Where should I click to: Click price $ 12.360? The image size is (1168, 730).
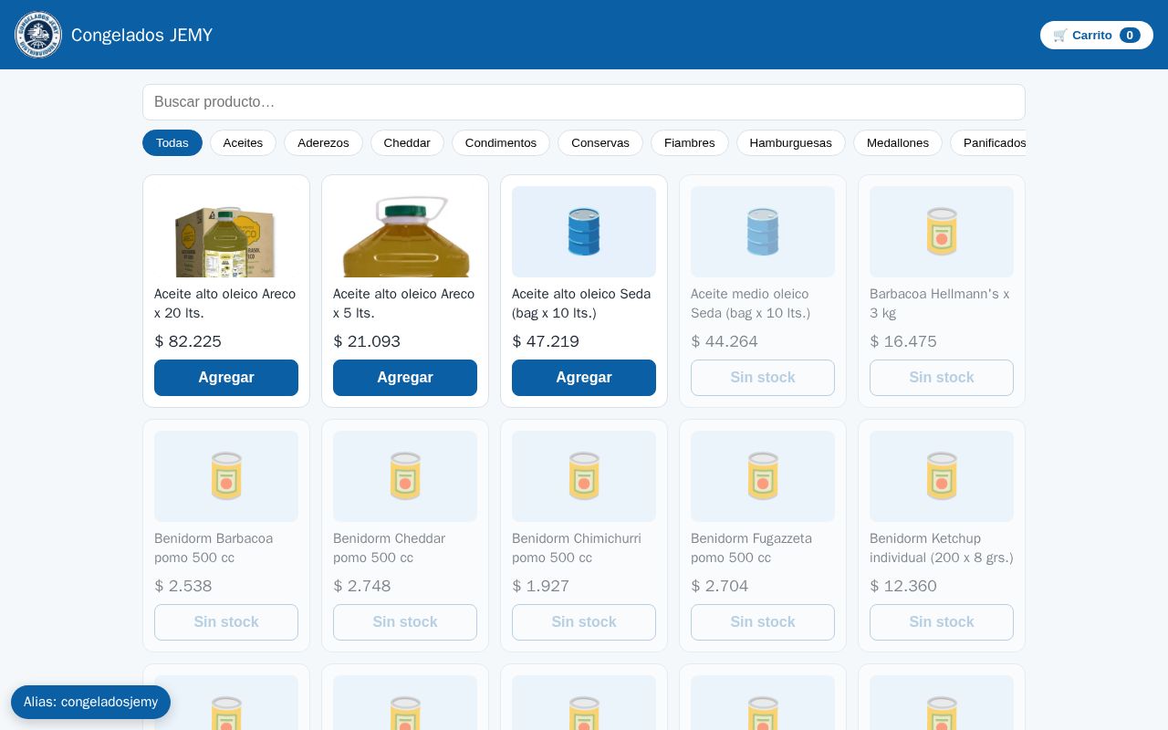(903, 586)
